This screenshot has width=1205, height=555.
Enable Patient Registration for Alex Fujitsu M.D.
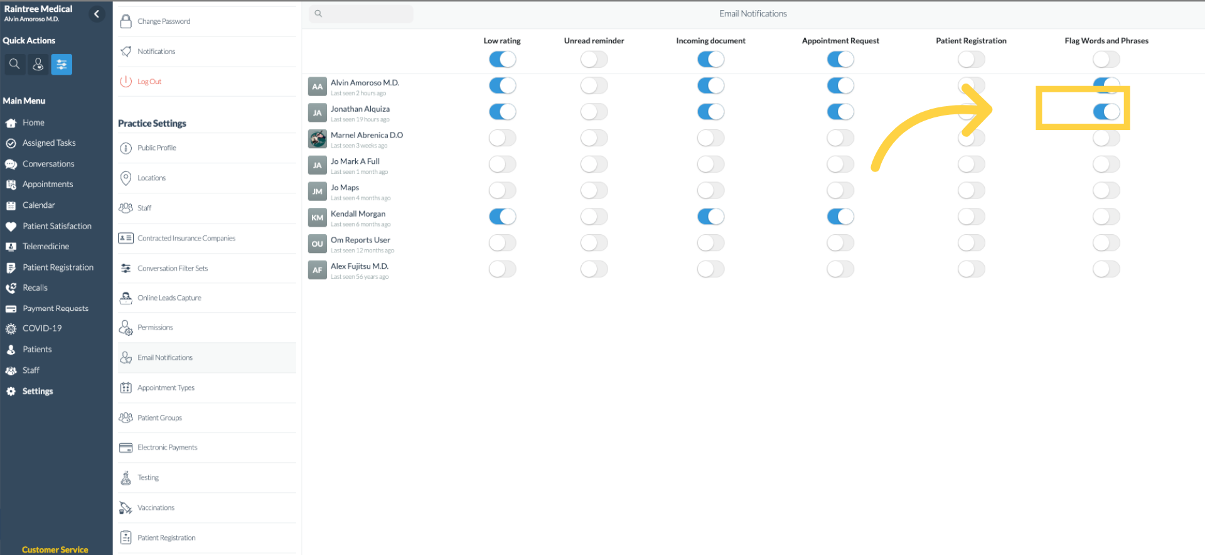[x=971, y=269]
